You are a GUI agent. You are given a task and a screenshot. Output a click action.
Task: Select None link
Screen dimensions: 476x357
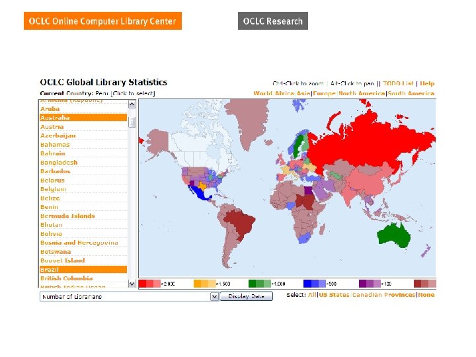coord(426,295)
